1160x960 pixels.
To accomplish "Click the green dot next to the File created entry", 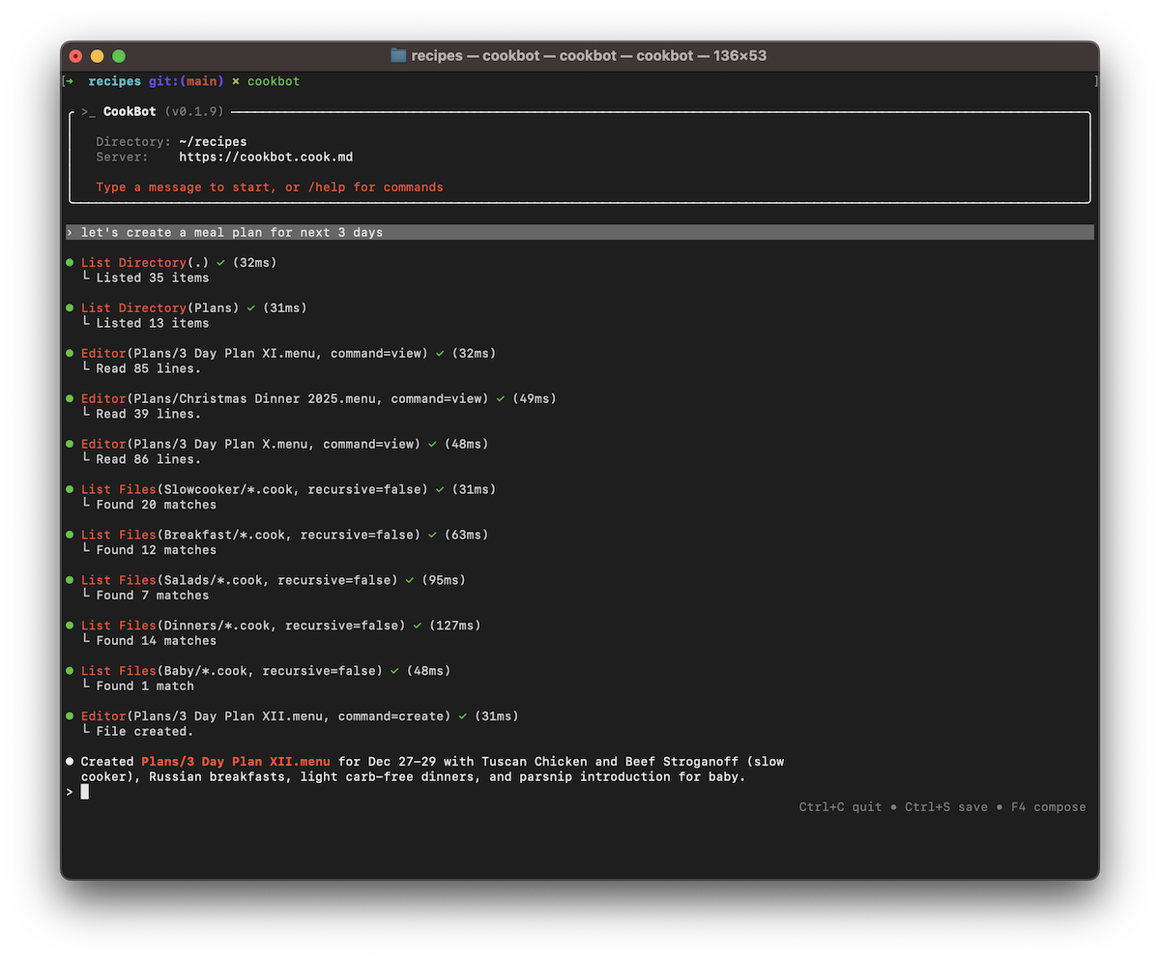I will 69,715.
